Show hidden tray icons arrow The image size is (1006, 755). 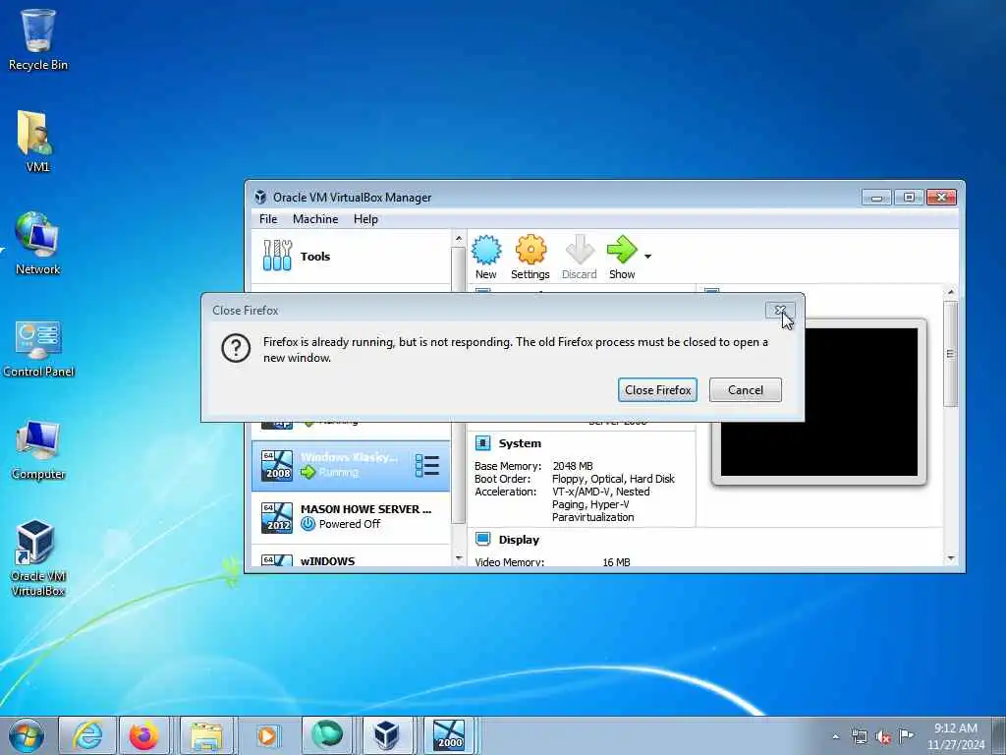(x=835, y=736)
